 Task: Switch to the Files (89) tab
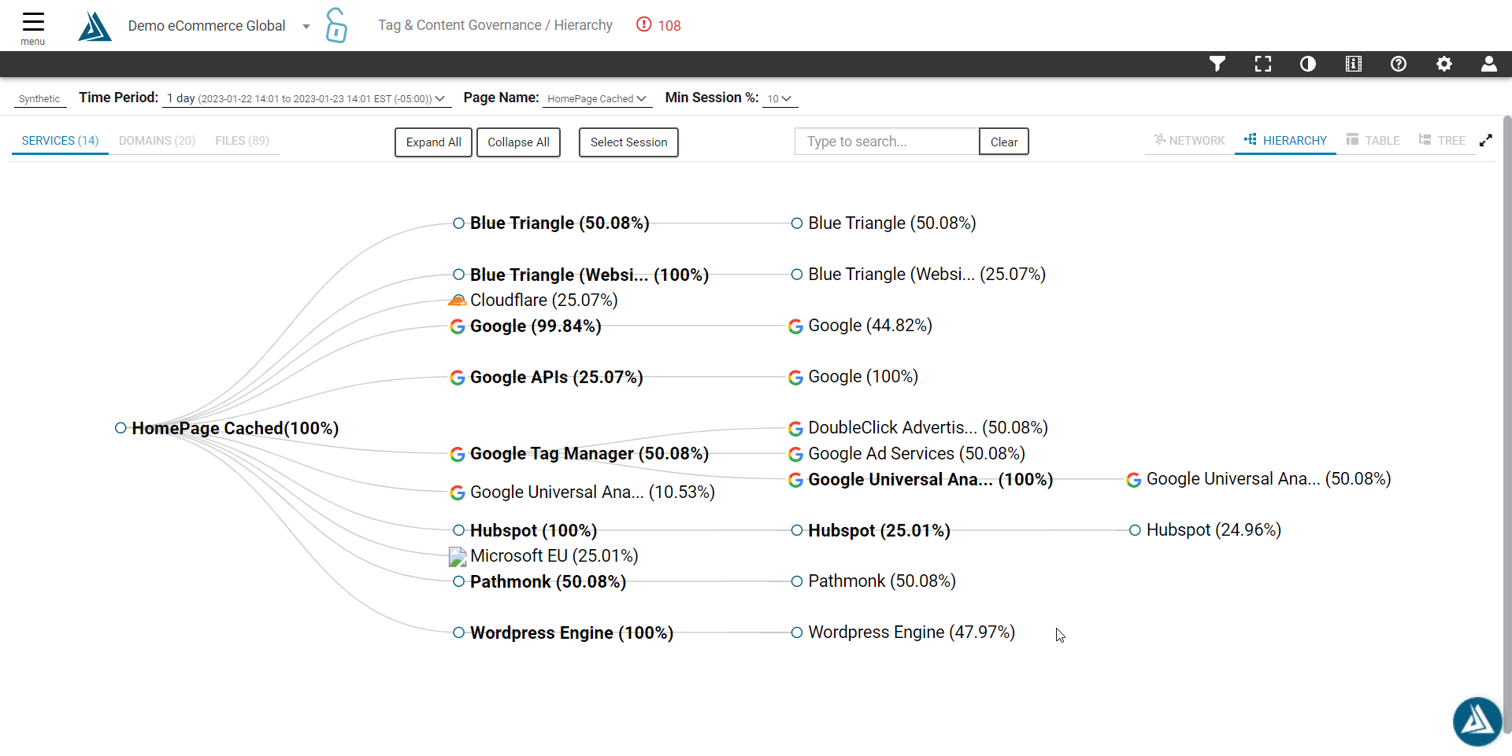pyautogui.click(x=242, y=141)
